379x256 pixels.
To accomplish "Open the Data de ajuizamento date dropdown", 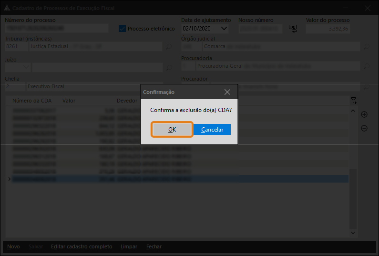I will [x=225, y=29].
